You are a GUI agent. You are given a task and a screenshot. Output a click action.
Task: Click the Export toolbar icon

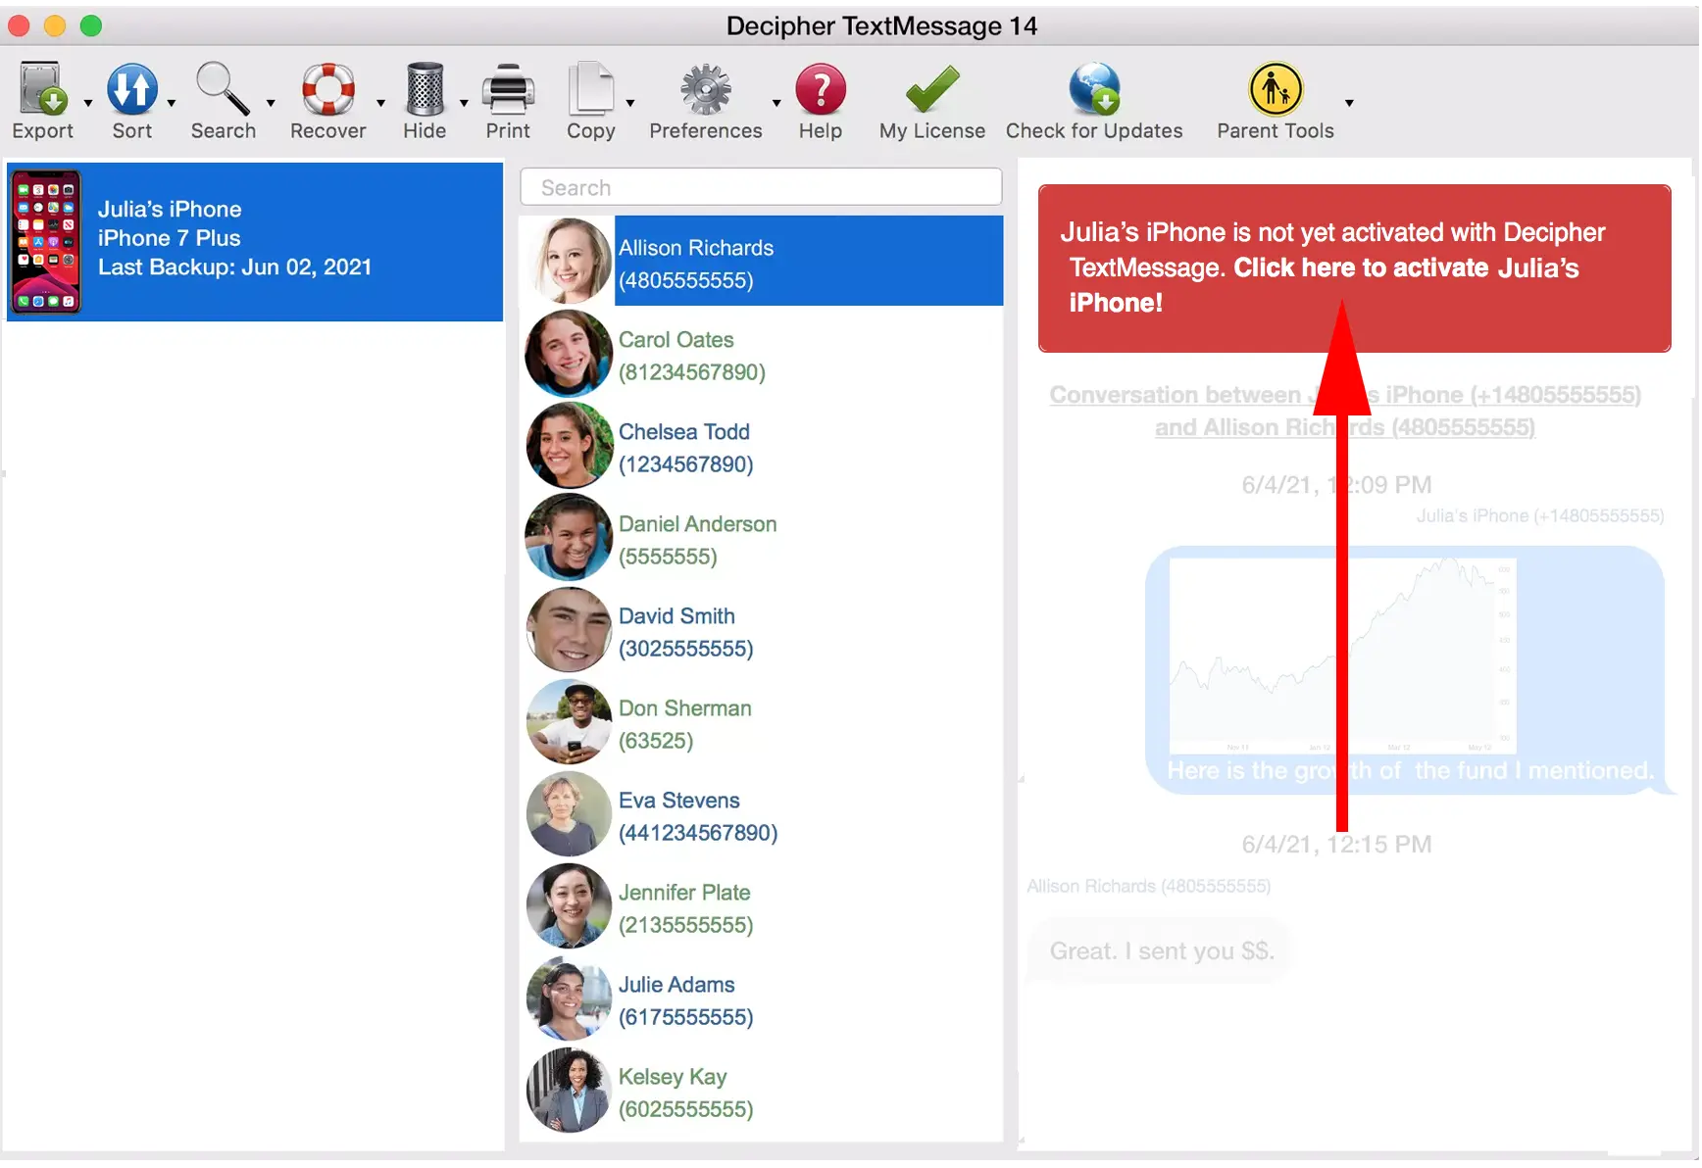[42, 90]
